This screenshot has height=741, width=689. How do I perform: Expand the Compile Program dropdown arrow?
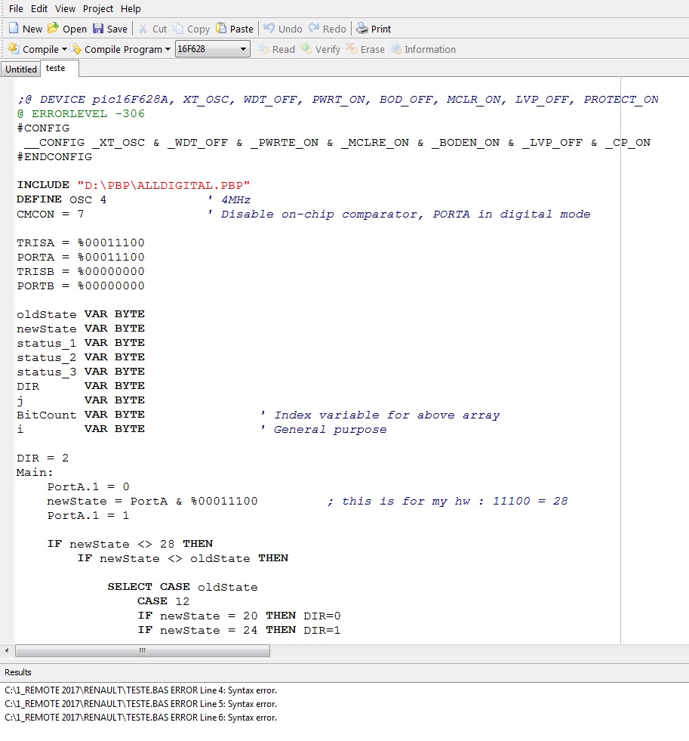pos(168,50)
